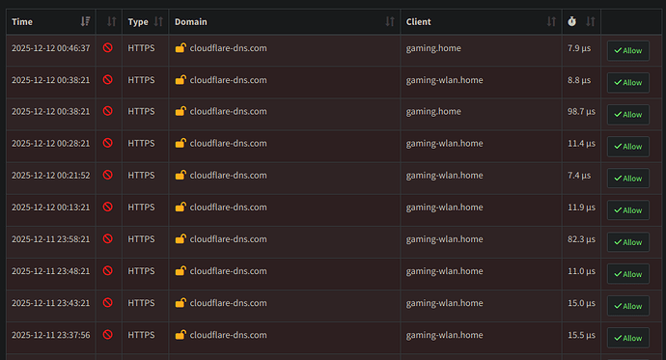This screenshot has width=666, height=360.
Task: Allow the domain in the 23:58:21 row
Action: tap(628, 242)
